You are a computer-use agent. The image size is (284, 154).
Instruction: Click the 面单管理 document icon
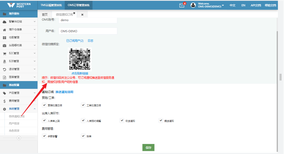(4, 77)
